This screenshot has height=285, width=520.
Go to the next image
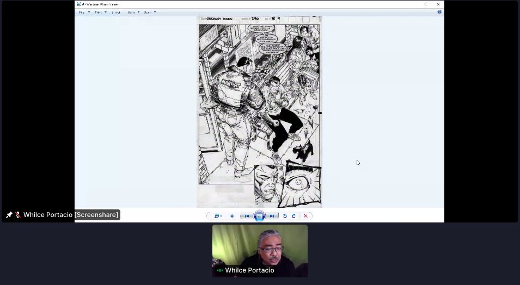click(x=272, y=216)
